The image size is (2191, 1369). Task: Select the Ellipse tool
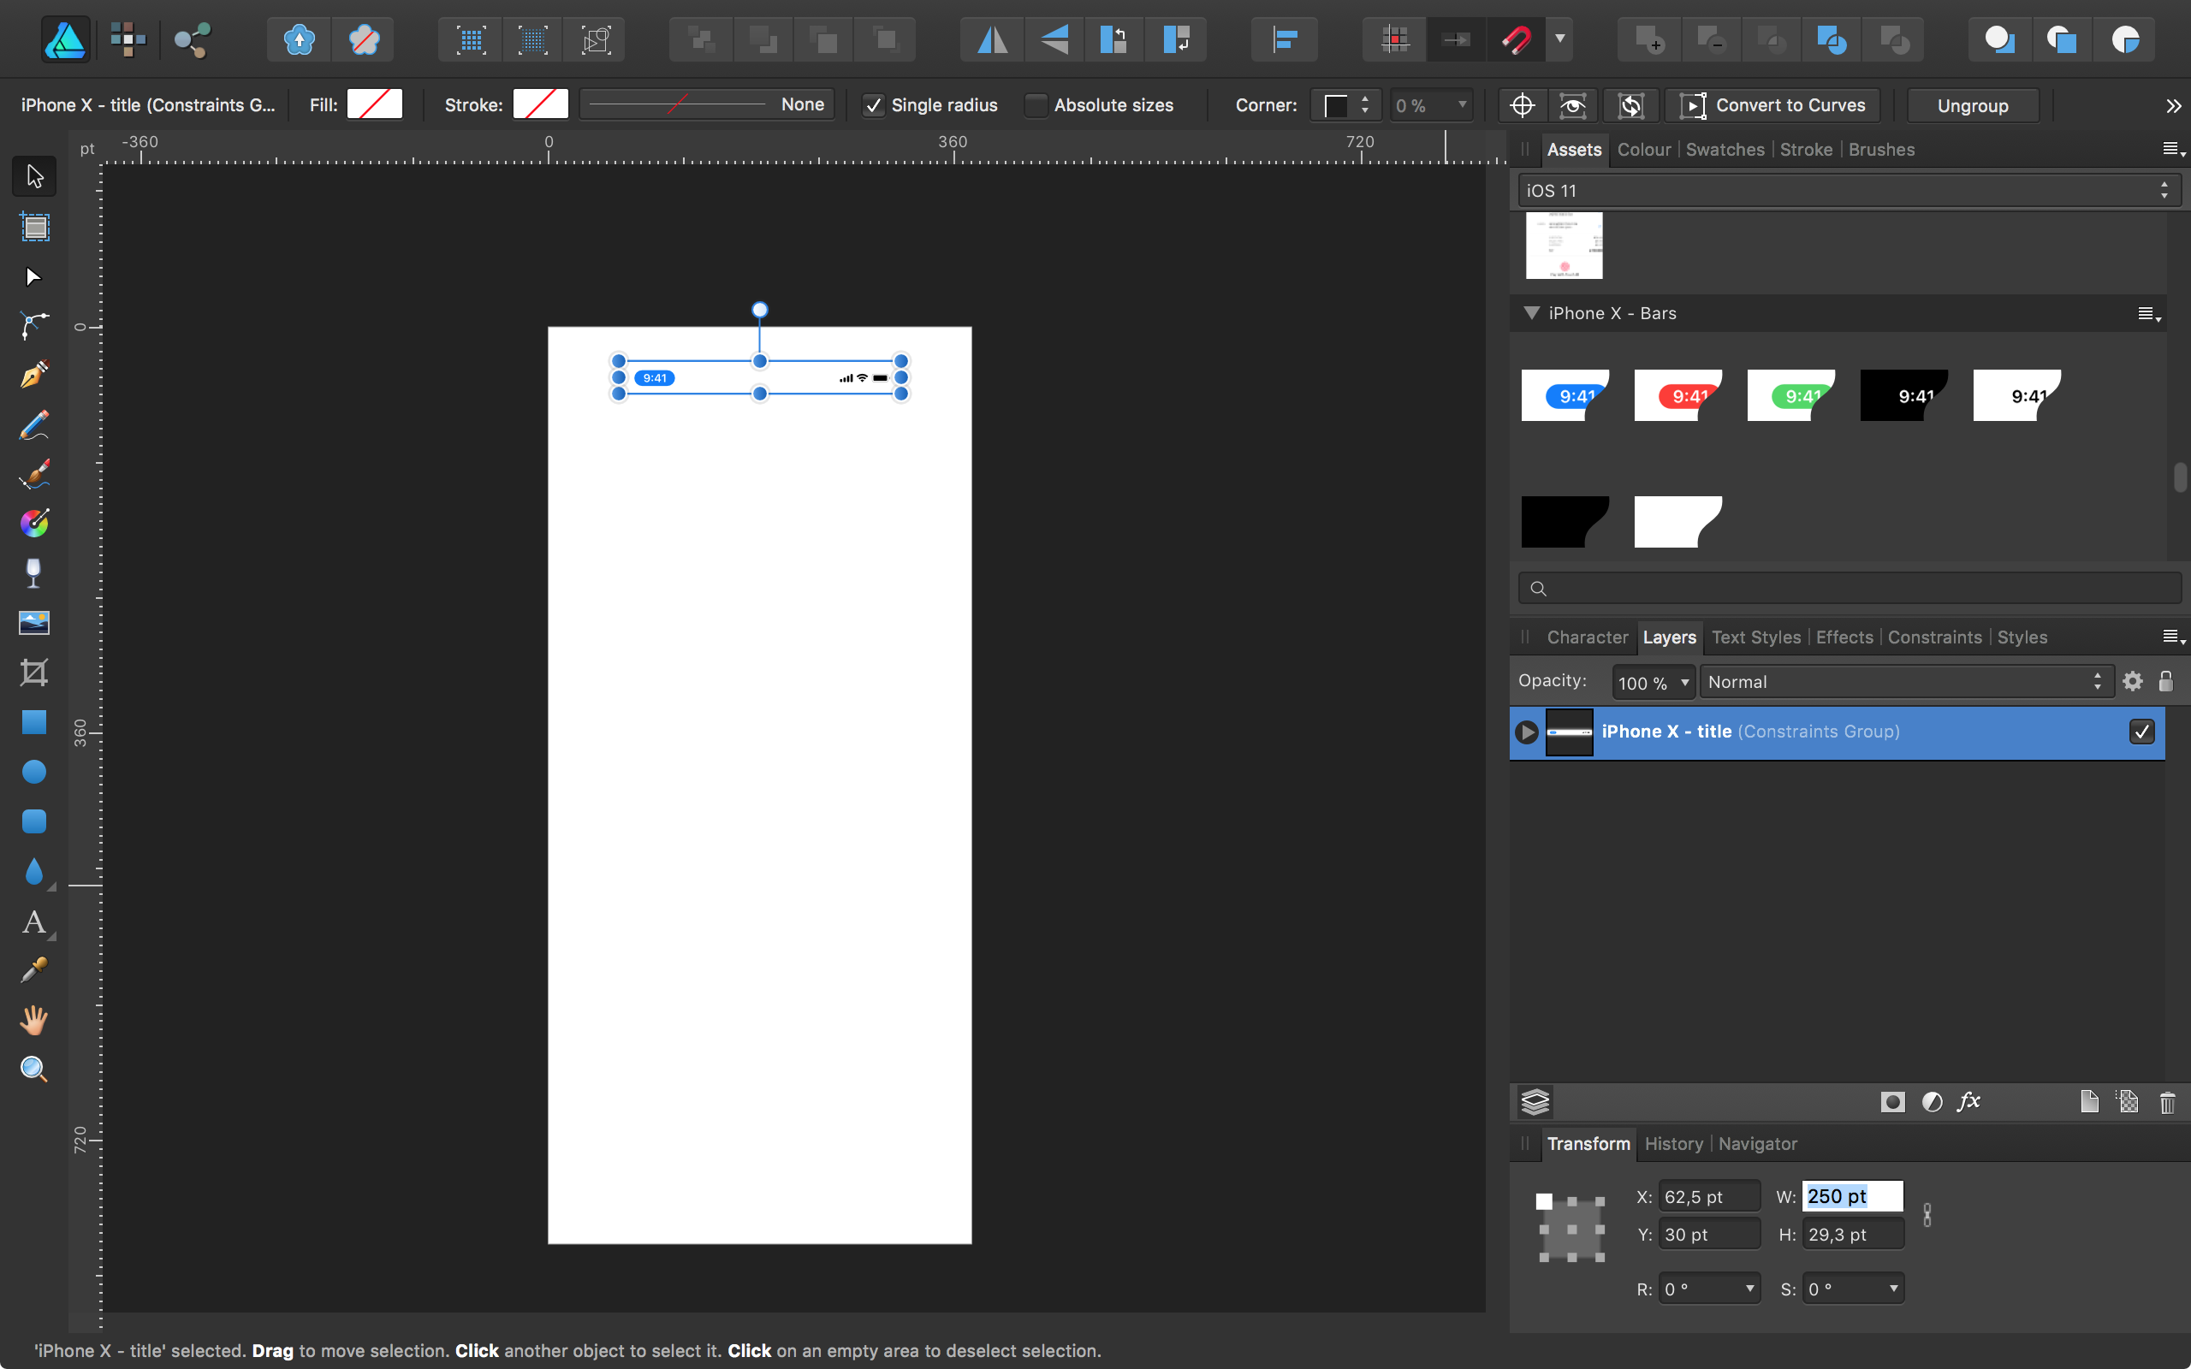(x=34, y=772)
